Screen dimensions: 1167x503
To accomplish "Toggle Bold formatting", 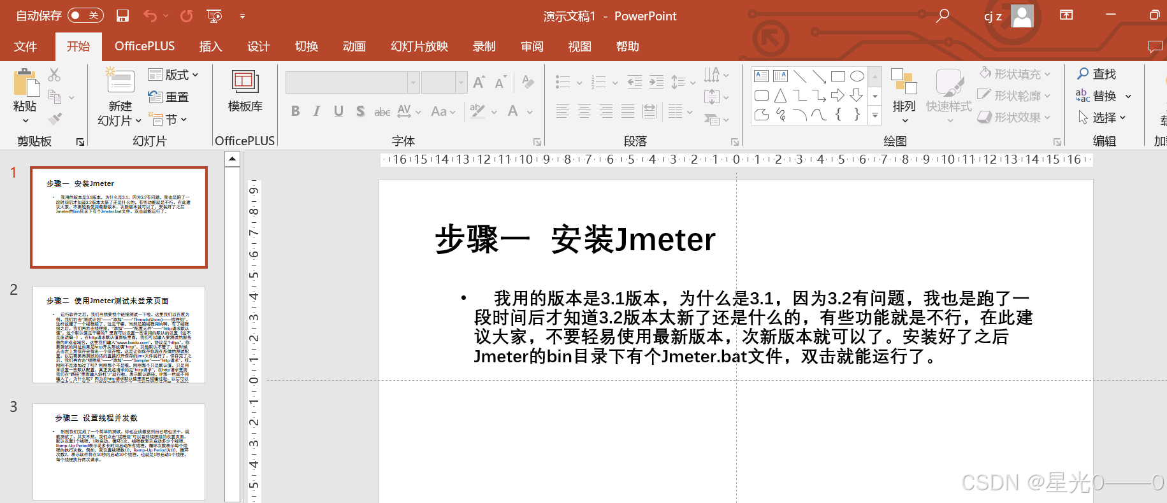I will pyautogui.click(x=295, y=111).
